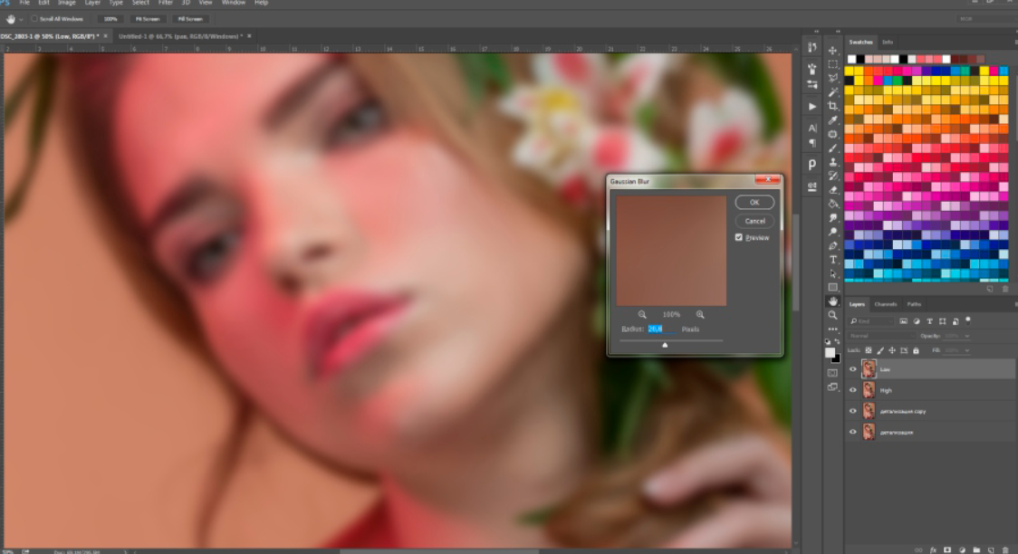1018x554 pixels.
Task: Open the layer filter Kind dropdown
Action: [x=871, y=321]
